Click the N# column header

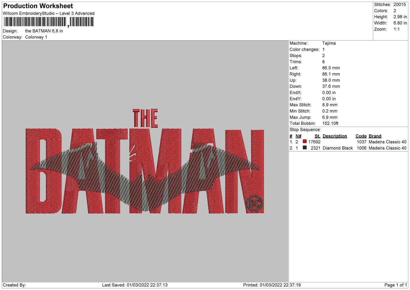point(298,136)
